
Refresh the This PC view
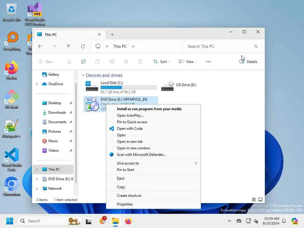click(83, 46)
